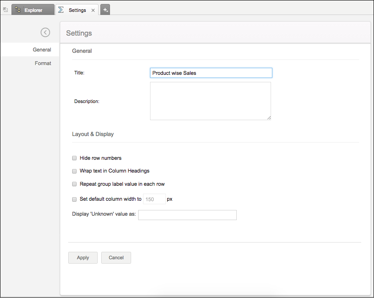This screenshot has width=374, height=298.
Task: Click the sigma icon on Settings tab
Action: coord(61,10)
